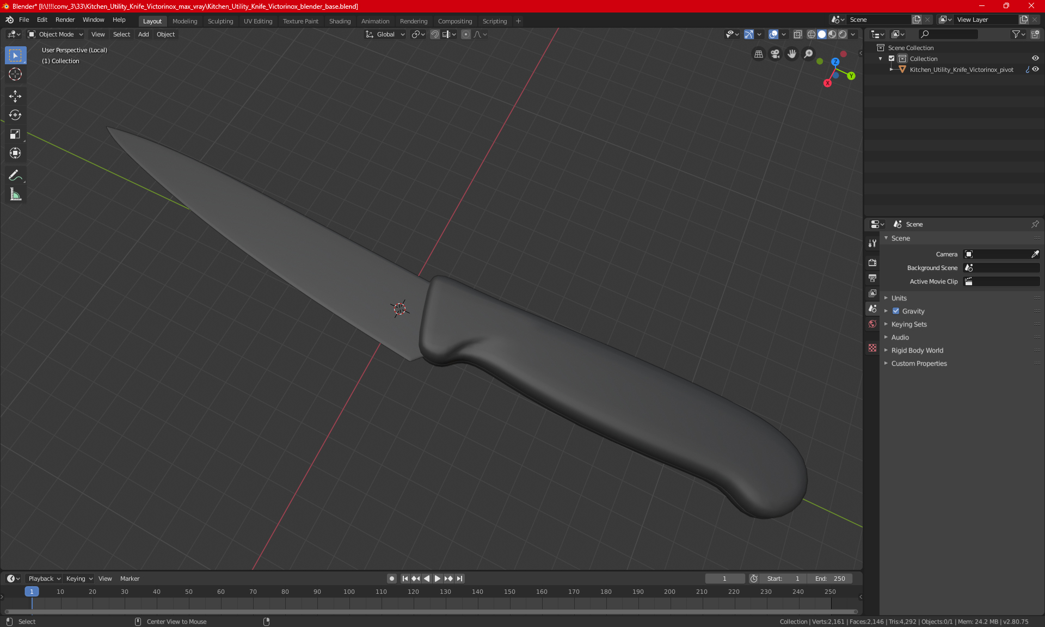The height and width of the screenshot is (627, 1045).
Task: Activate the Cursor tool
Action: tap(15, 74)
